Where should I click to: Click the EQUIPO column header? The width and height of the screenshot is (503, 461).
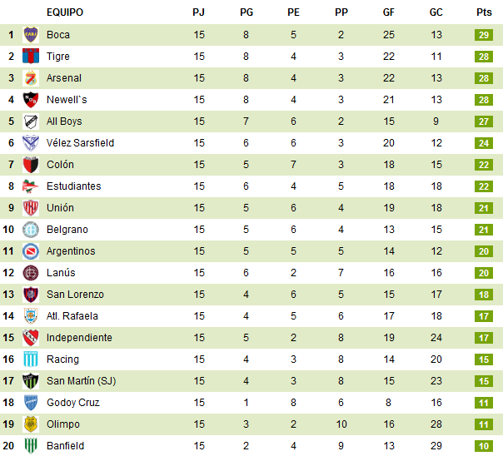(65, 12)
